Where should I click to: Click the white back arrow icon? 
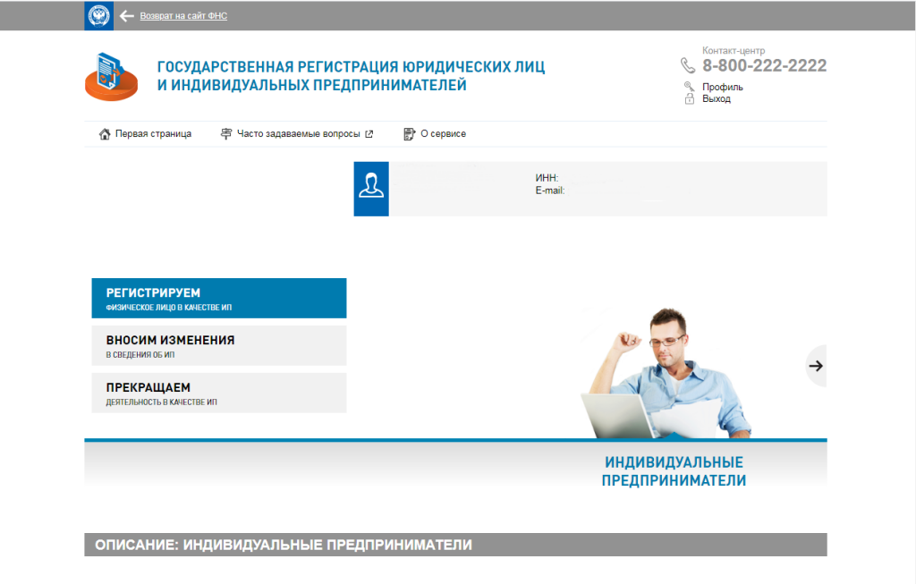(x=127, y=16)
